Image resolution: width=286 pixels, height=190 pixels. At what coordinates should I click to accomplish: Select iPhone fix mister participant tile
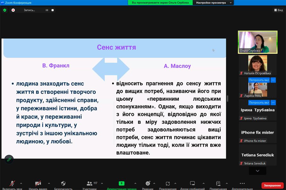click(x=257, y=133)
